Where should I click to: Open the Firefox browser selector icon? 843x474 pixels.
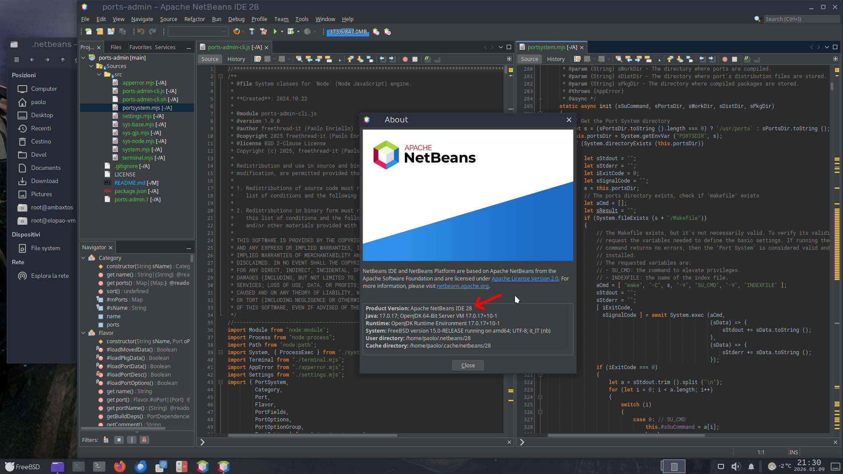coord(237,32)
